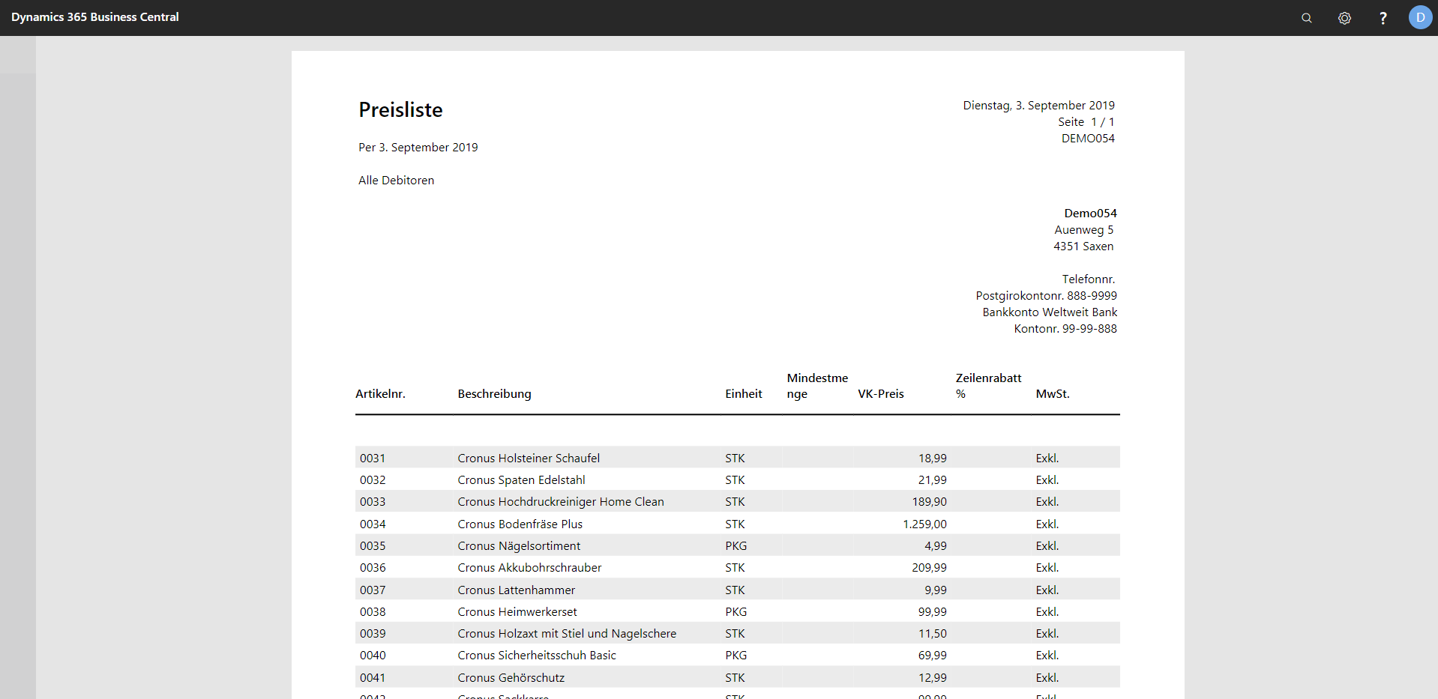
Task: Click article number 0040
Action: click(373, 656)
